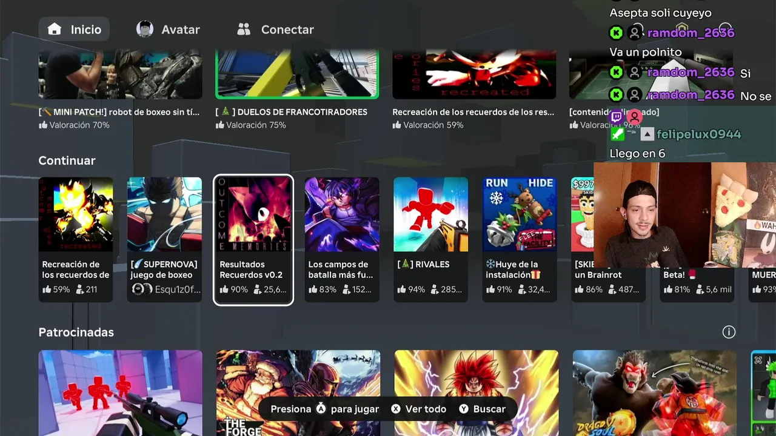The image size is (776, 436).
Task: Click the Valoración 59% rating text
Action: coord(433,125)
